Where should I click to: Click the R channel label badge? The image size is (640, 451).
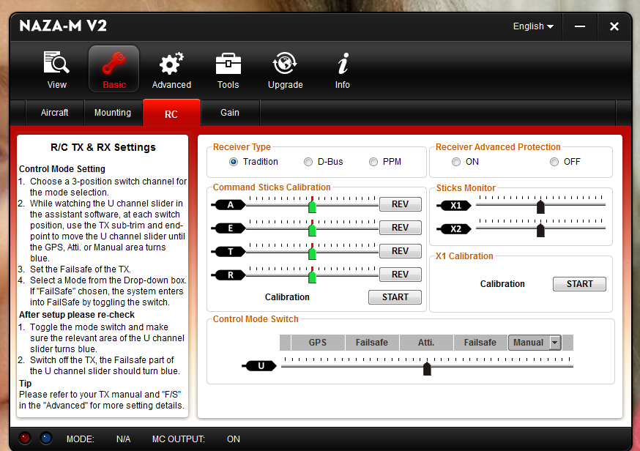pyautogui.click(x=229, y=275)
